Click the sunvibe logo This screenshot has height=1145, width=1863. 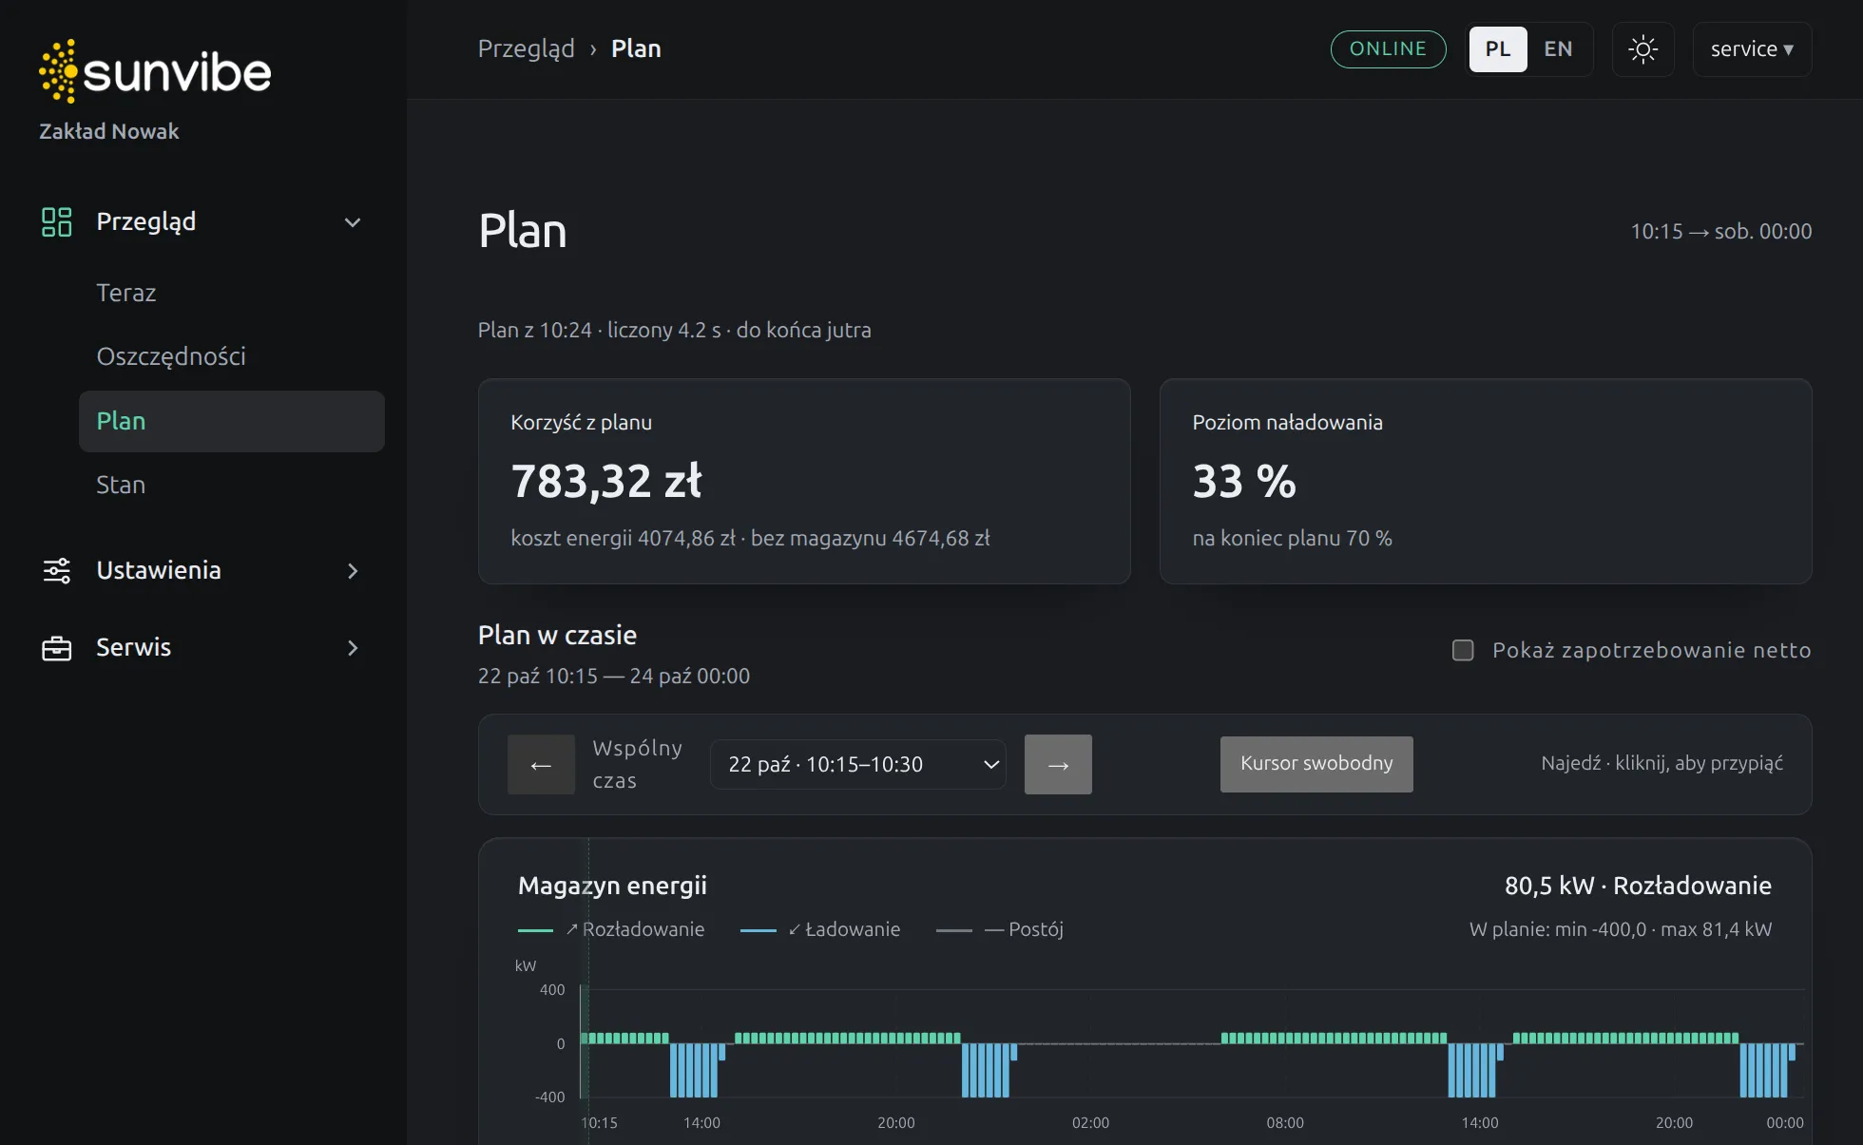pos(155,71)
